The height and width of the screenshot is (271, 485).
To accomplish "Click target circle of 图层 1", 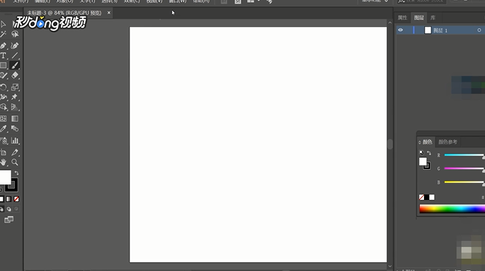I will 479,30.
